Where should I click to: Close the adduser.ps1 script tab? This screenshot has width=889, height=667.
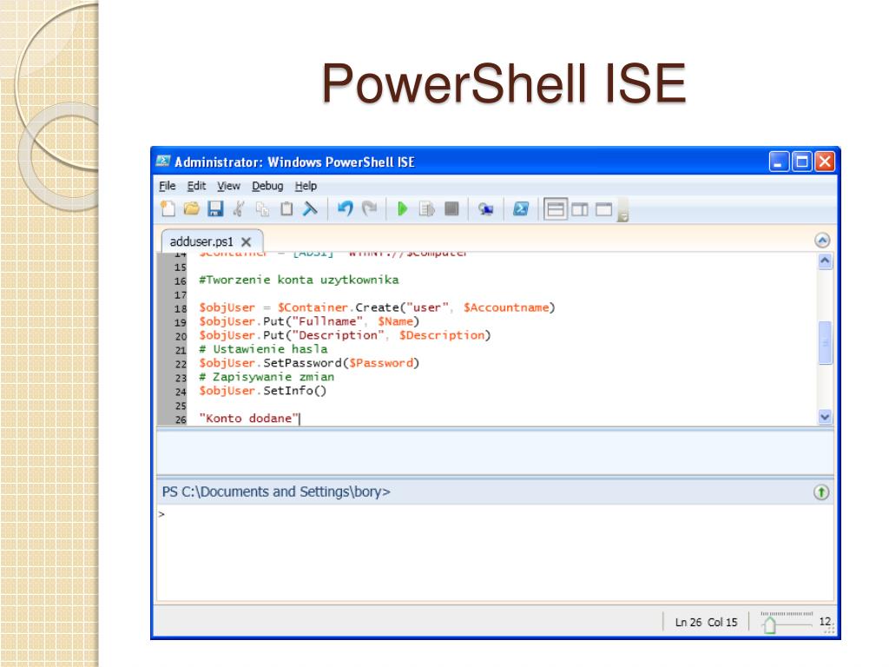tap(246, 242)
